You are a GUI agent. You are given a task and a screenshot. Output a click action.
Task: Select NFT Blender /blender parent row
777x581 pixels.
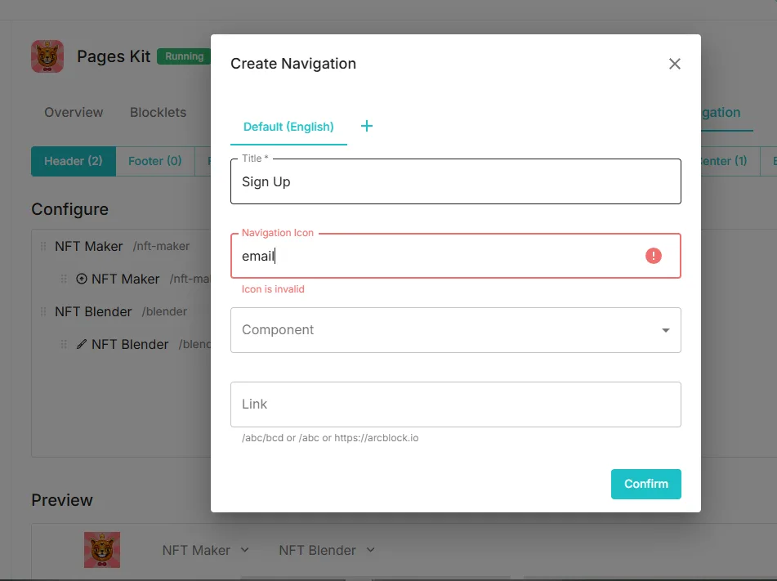click(x=121, y=311)
